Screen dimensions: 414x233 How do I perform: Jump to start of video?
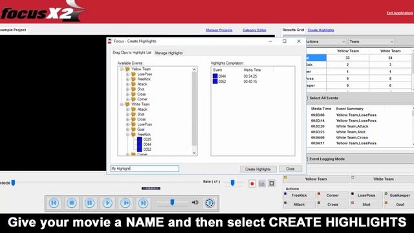[x=54, y=203]
